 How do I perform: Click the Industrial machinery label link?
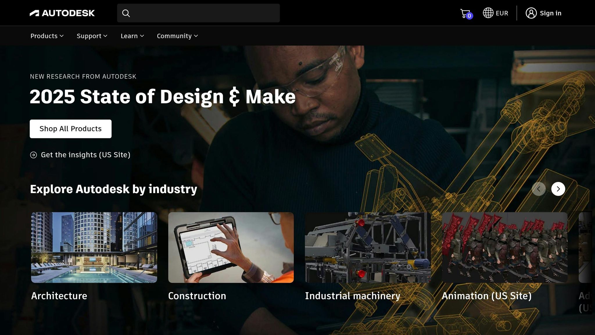pos(353,296)
